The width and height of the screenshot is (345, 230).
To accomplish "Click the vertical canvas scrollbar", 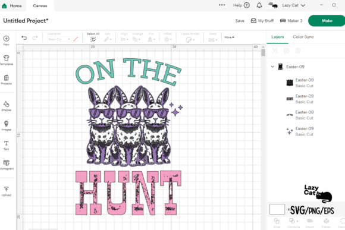I will [263, 53].
